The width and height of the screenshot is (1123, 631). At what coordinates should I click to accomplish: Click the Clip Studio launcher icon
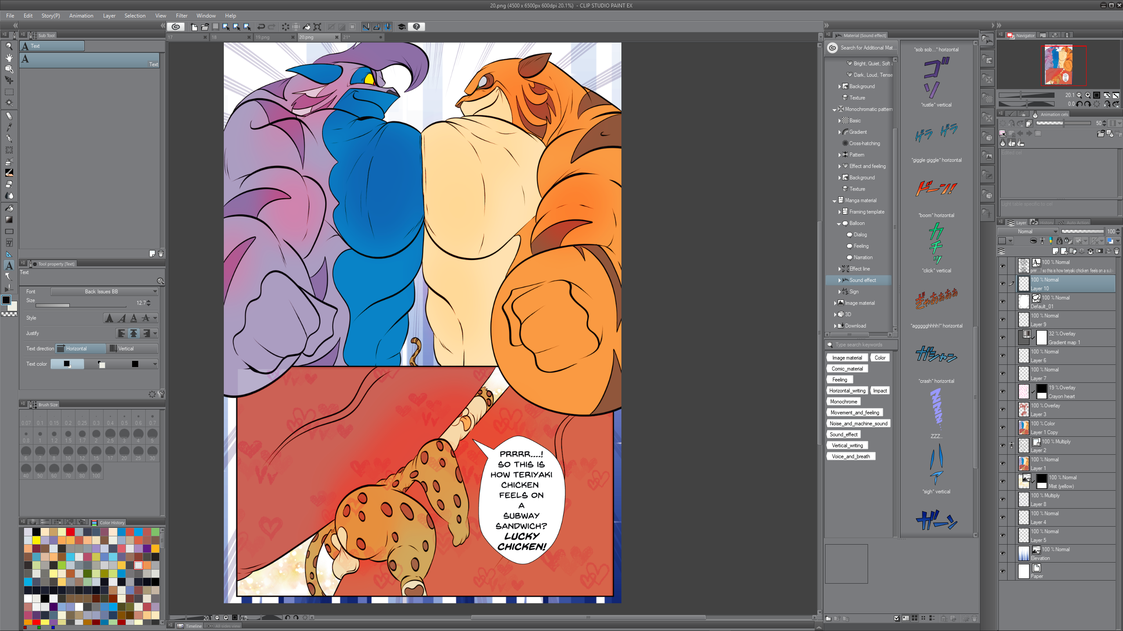(176, 27)
